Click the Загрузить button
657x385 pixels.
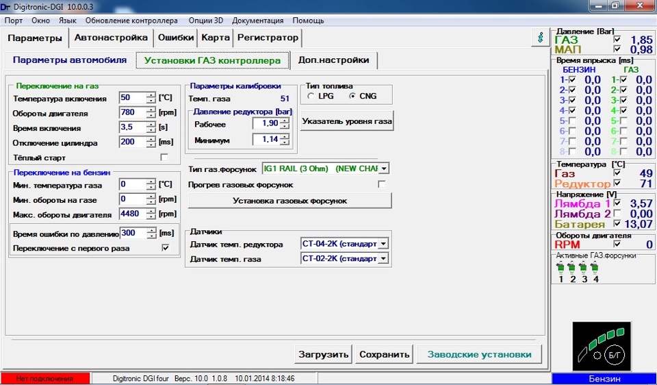(x=323, y=354)
